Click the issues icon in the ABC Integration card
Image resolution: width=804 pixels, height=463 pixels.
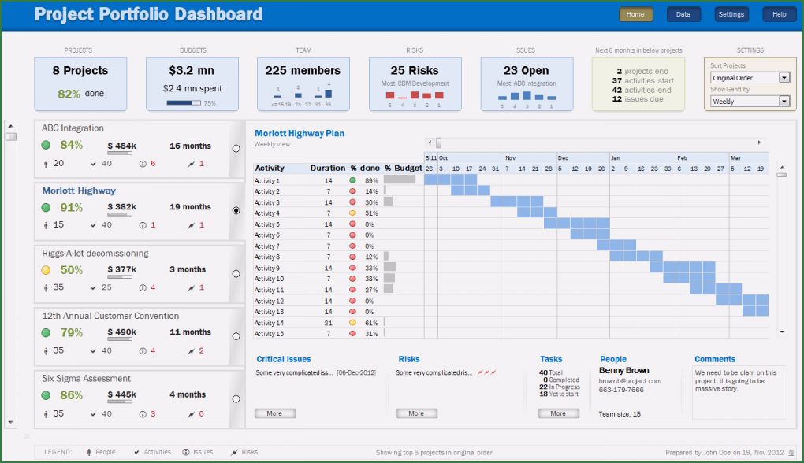point(143,164)
